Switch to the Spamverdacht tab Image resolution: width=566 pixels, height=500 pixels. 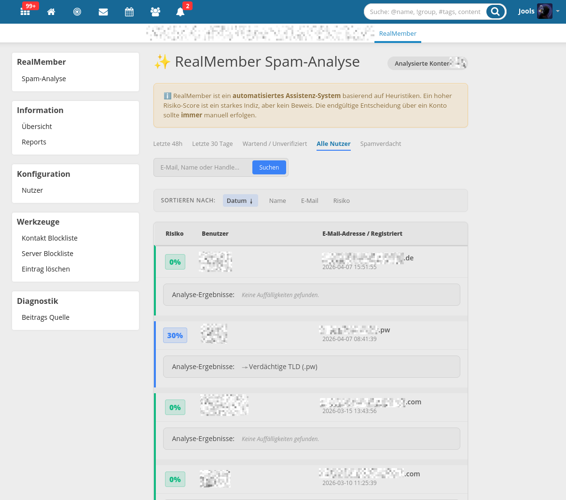(380, 144)
